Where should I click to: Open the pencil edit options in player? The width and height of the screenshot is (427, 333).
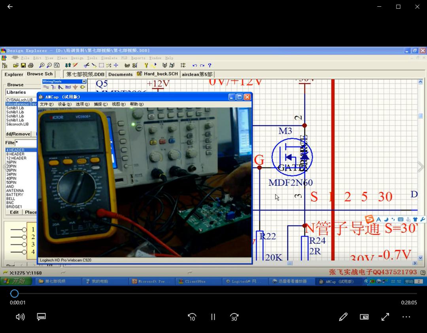tap(343, 317)
